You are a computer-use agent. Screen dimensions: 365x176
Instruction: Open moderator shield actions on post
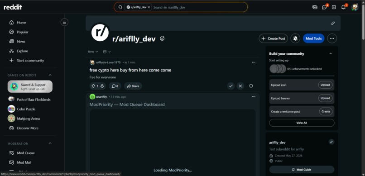[x=251, y=86]
